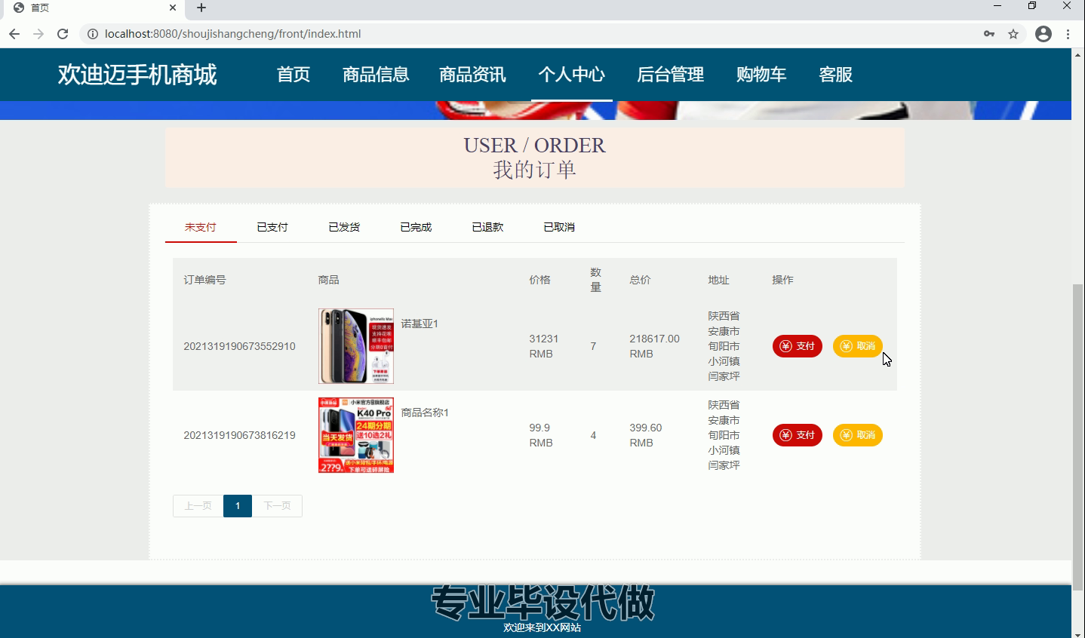The width and height of the screenshot is (1085, 638).
Task: Switch to the 未支付 orders tab
Action: (201, 227)
